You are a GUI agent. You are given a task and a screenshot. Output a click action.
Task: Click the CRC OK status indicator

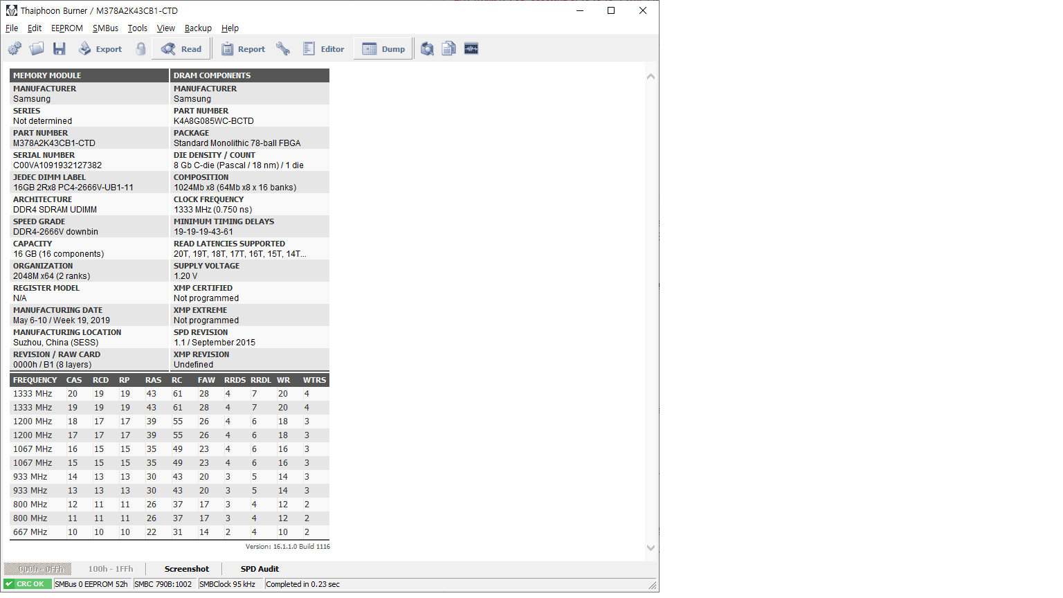[28, 584]
